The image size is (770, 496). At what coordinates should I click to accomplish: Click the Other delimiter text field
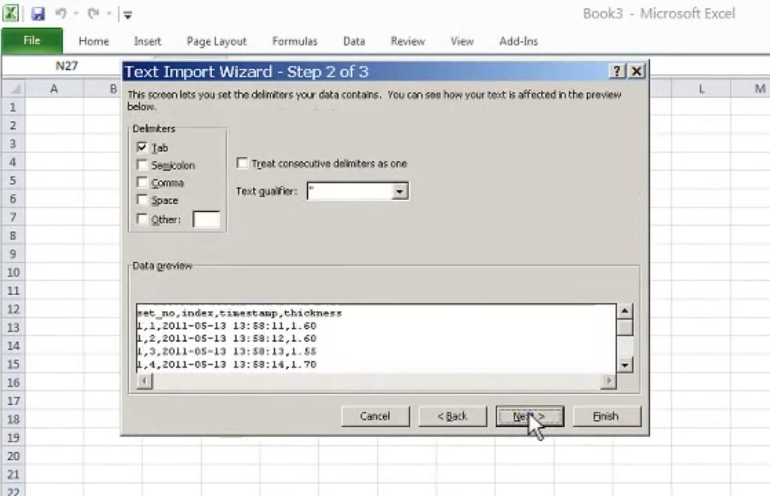click(206, 220)
